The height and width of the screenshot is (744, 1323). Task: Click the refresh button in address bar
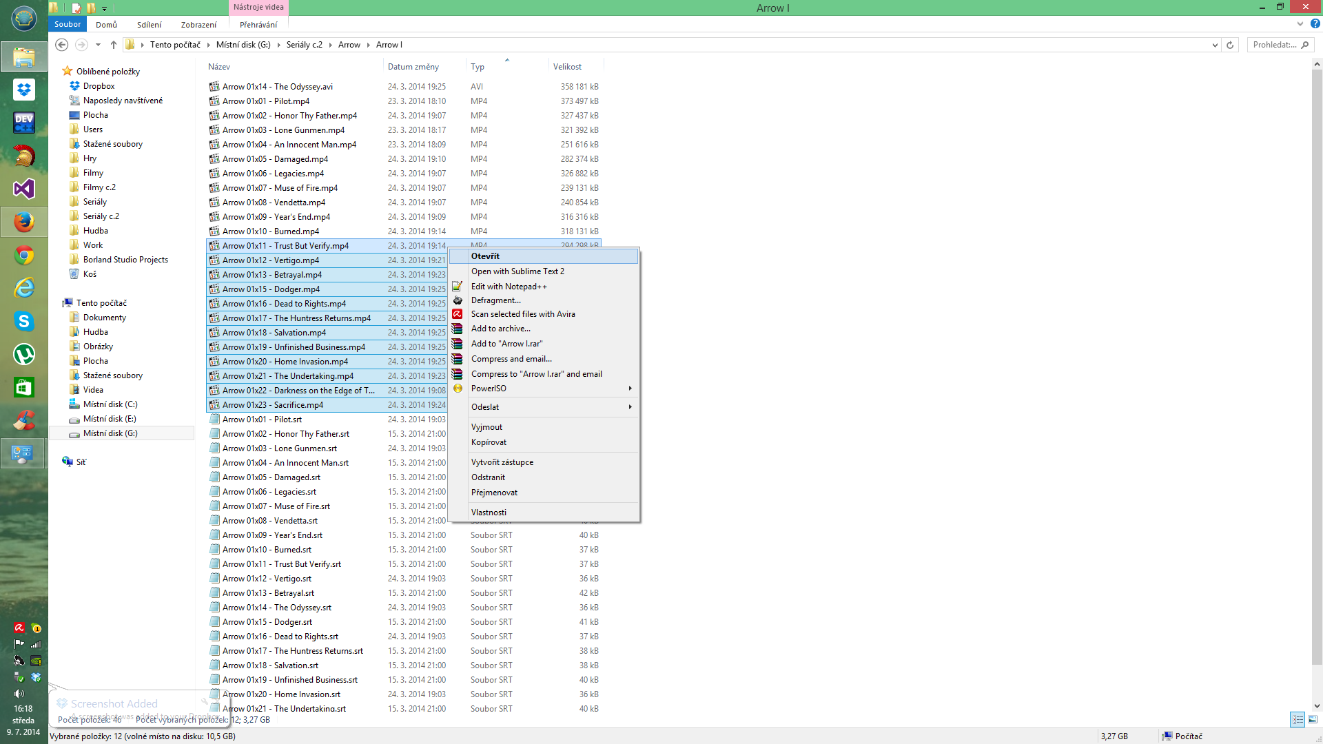[x=1230, y=45]
